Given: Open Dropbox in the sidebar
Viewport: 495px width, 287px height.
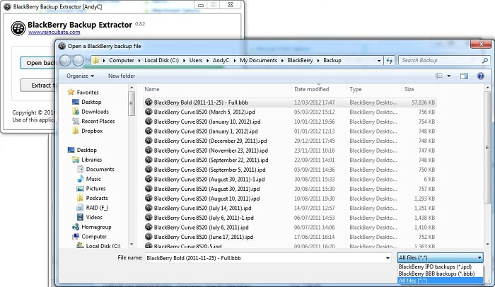Looking at the screenshot, I should coord(92,131).
